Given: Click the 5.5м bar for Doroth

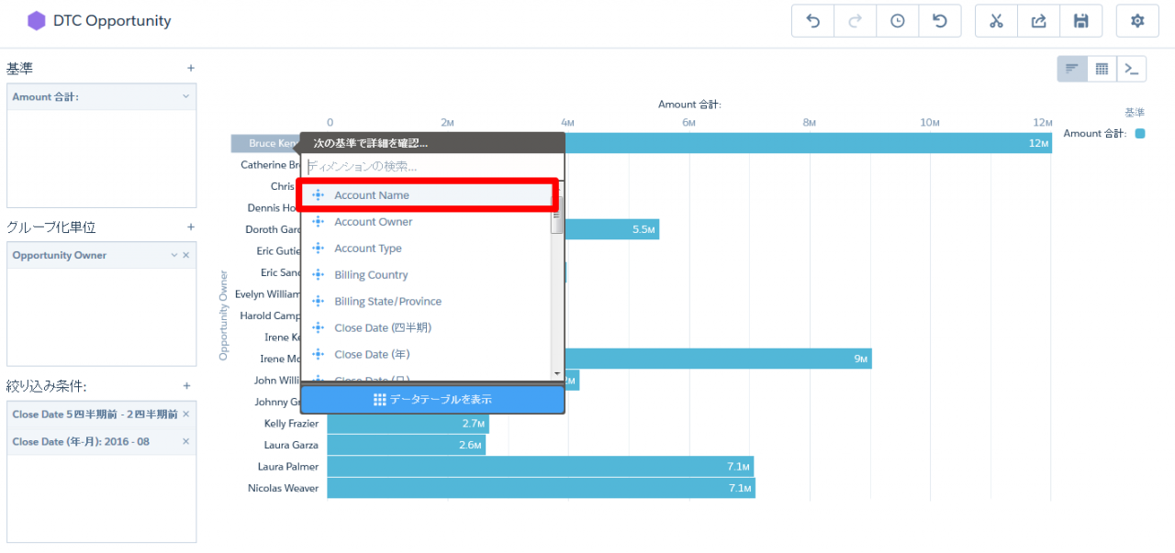Looking at the screenshot, I should 611,229.
